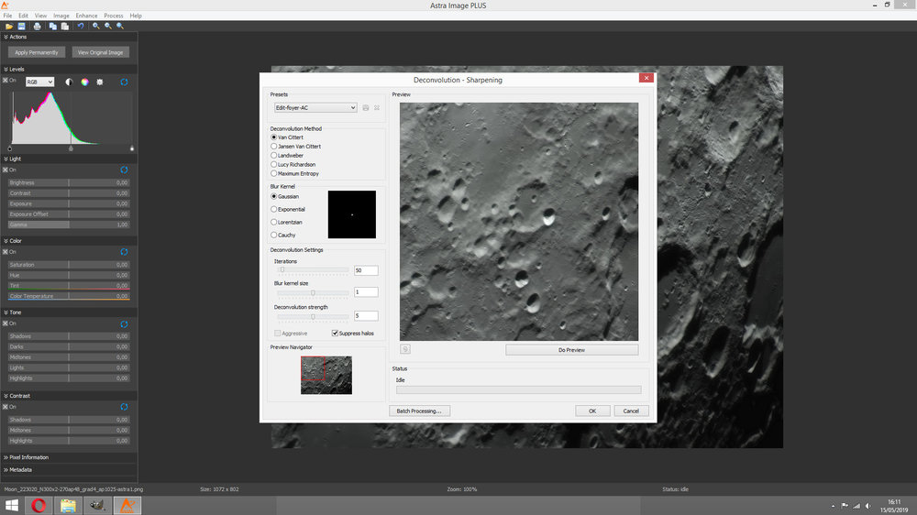Open the Presets dropdown showing Edit-foyer-AC
This screenshot has height=515, width=917.
tap(315, 108)
